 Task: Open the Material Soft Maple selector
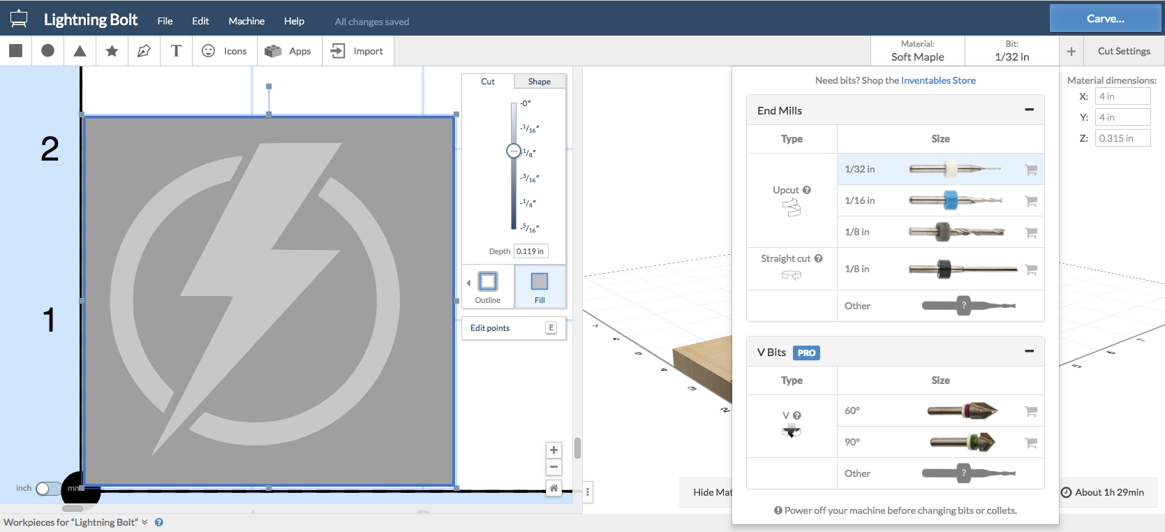917,51
